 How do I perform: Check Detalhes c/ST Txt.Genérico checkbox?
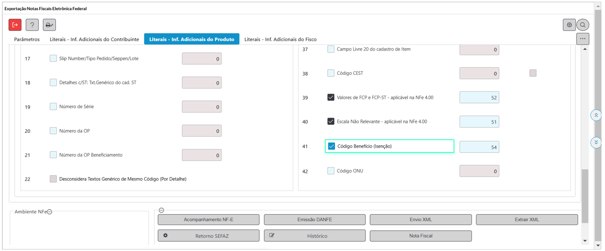53,82
